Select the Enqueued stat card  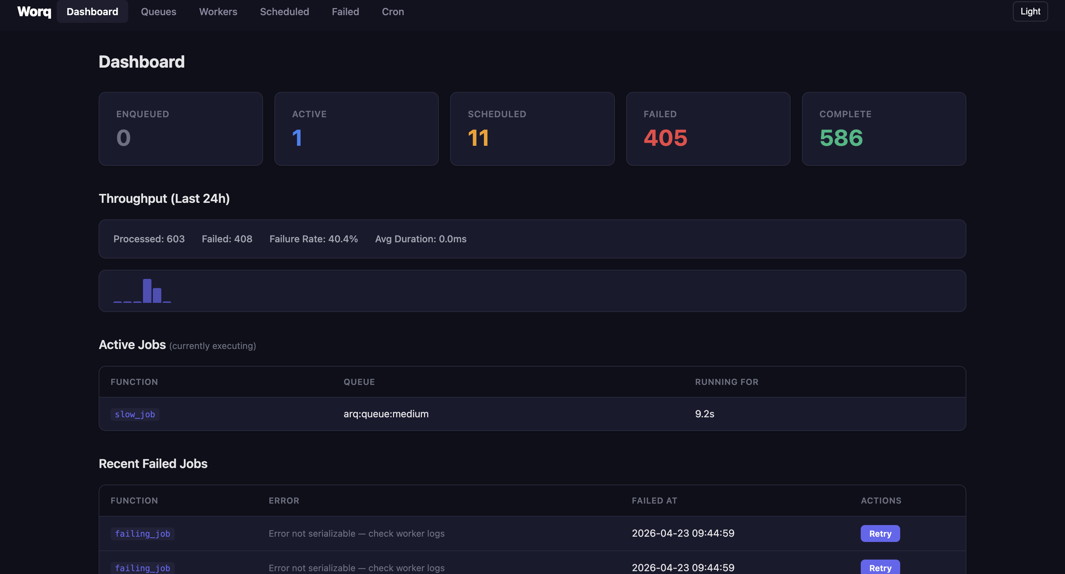coord(181,129)
